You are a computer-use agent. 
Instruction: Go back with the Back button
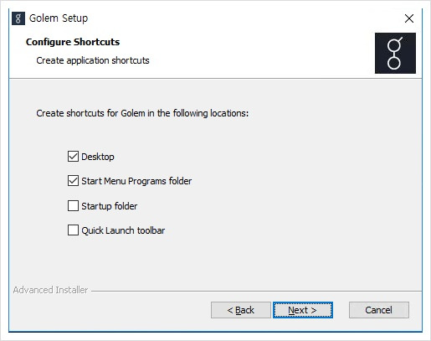[x=241, y=310]
